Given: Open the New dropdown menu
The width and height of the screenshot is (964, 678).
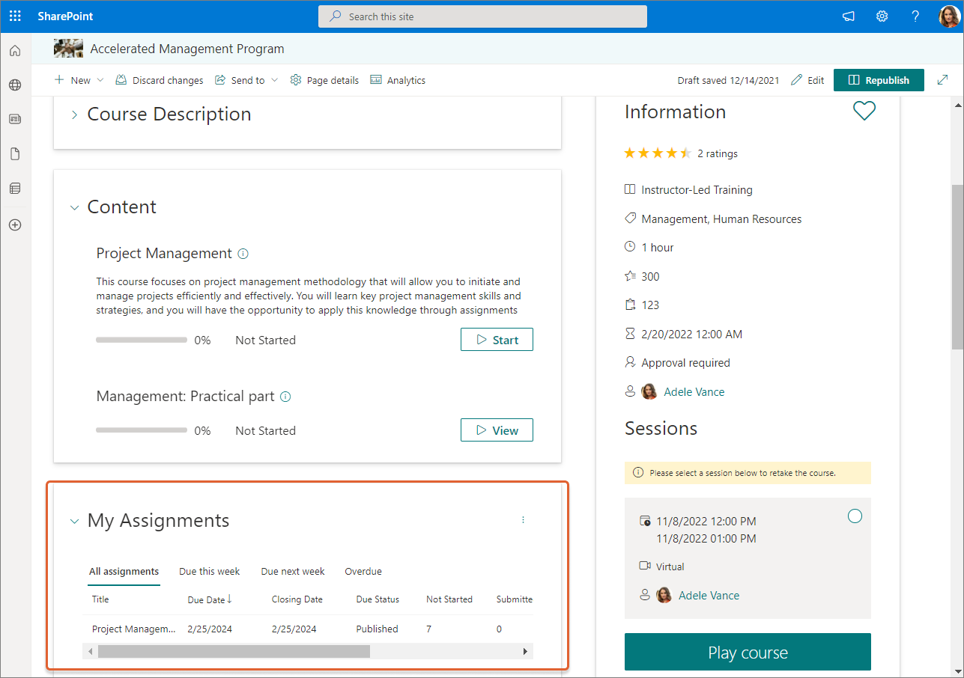Looking at the screenshot, I should (x=79, y=80).
